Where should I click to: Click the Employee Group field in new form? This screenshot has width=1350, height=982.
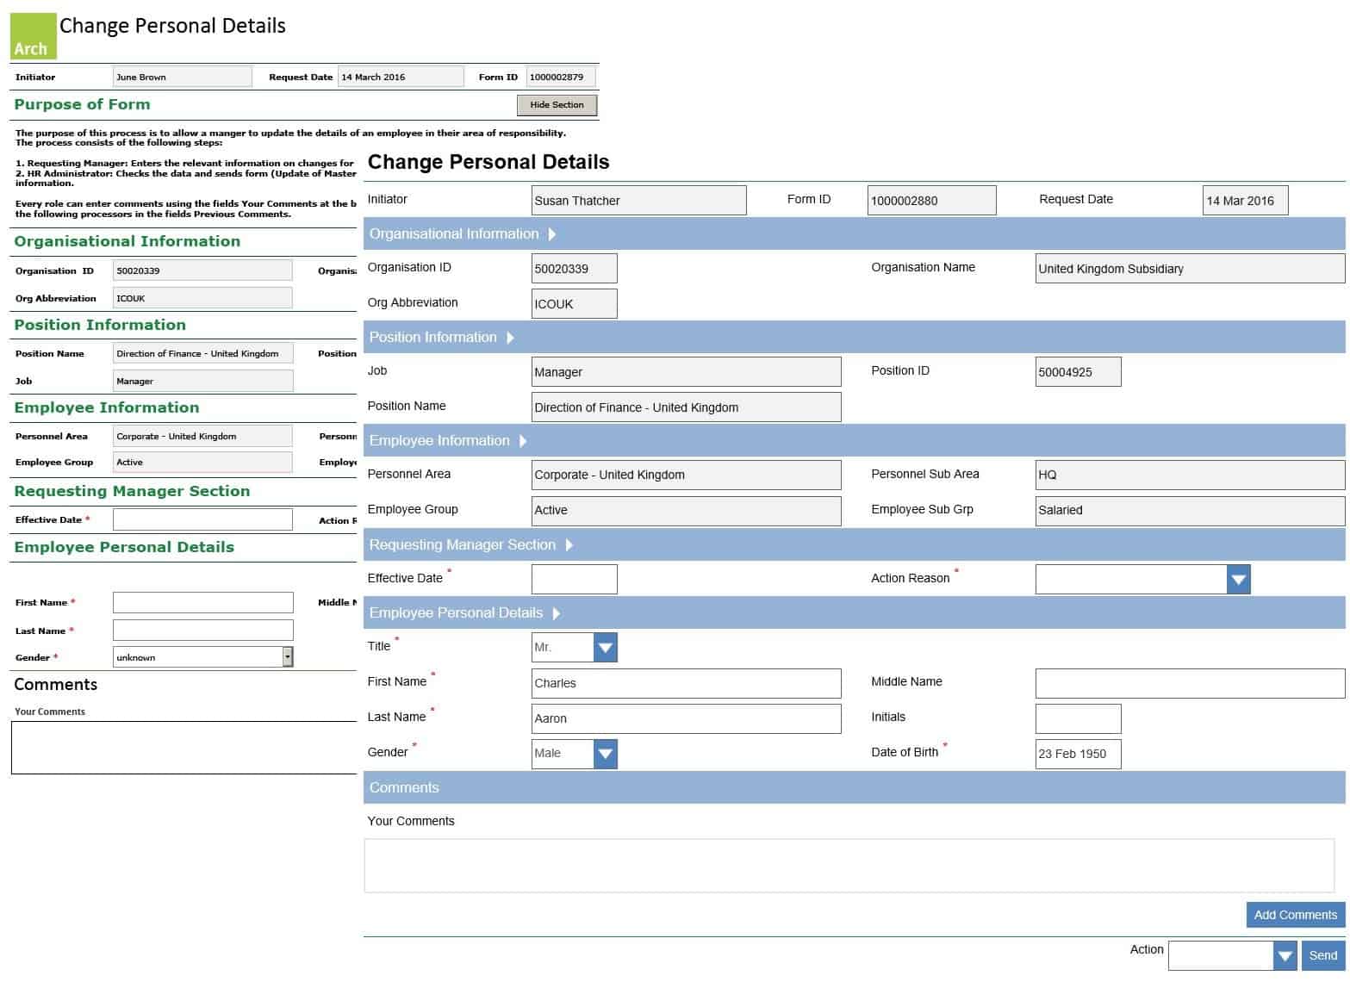point(687,510)
